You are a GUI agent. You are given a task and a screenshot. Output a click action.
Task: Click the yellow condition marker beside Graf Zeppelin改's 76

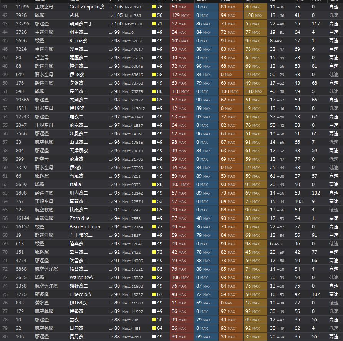(x=154, y=7)
